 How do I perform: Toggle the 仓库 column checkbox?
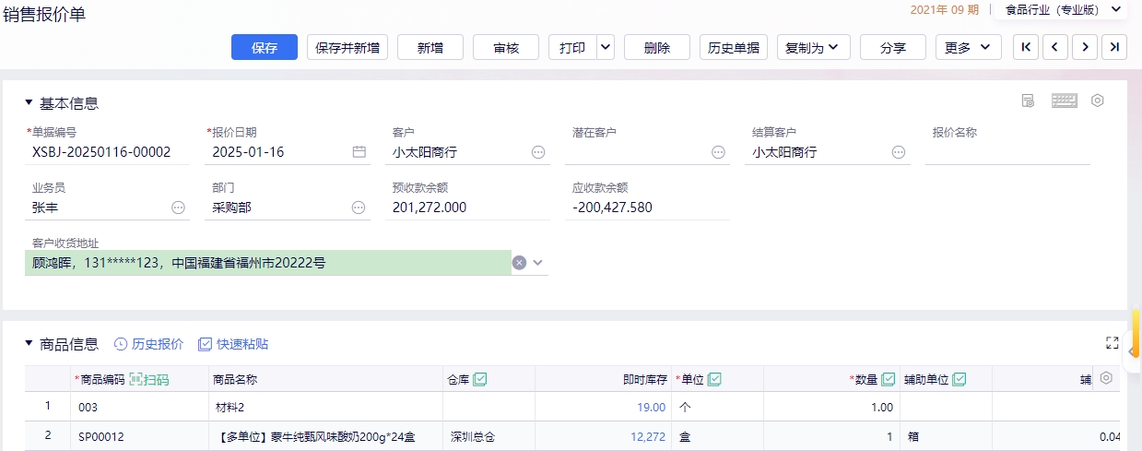[479, 379]
